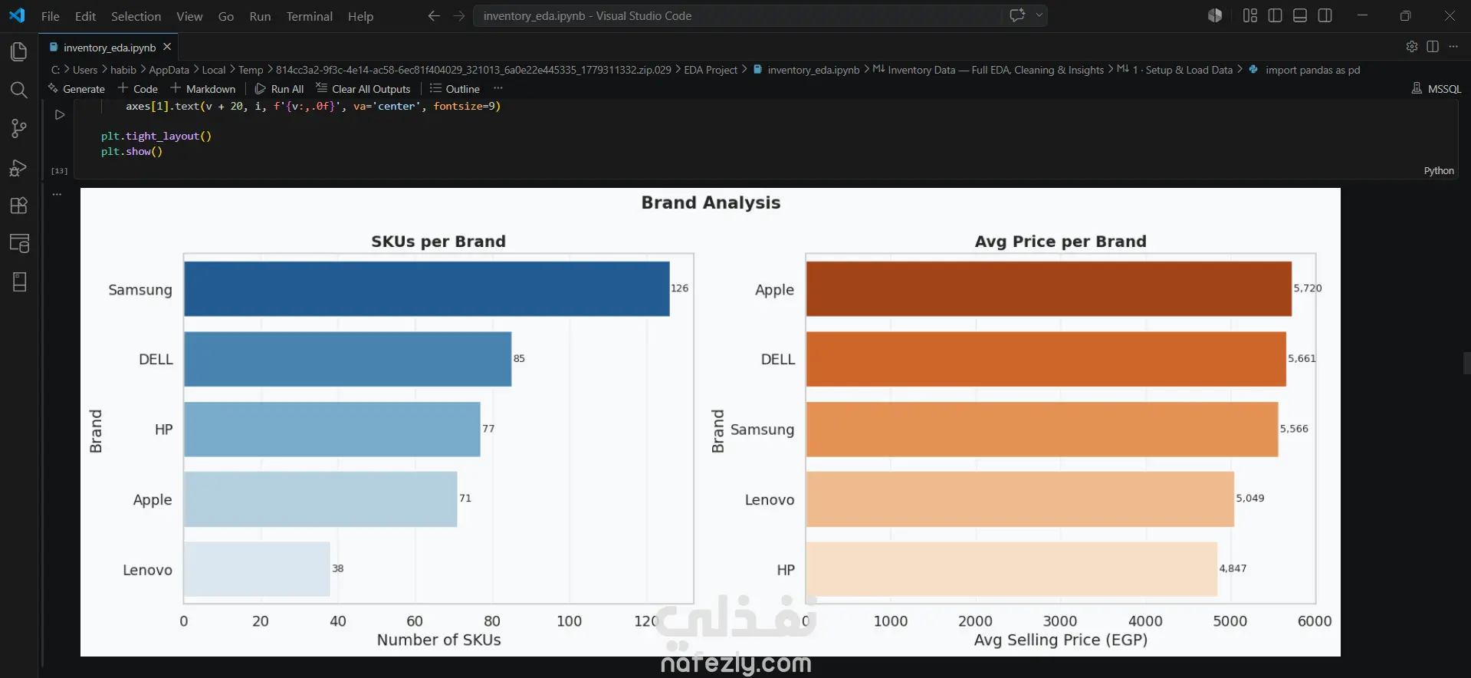Screen dimensions: 1471x678
Task: Open editor More Actions ellipsis at top right
Action: [1453, 47]
